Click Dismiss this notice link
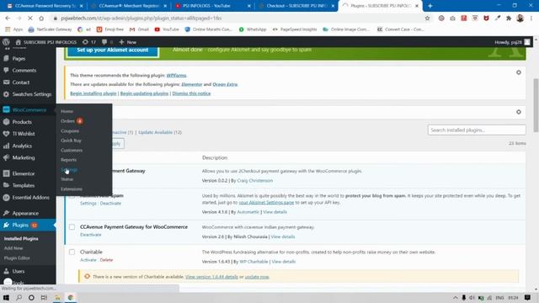The image size is (539, 303). pos(191,93)
